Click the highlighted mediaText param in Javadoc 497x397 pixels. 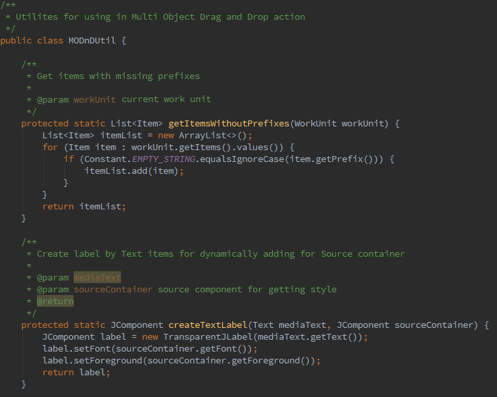97,277
